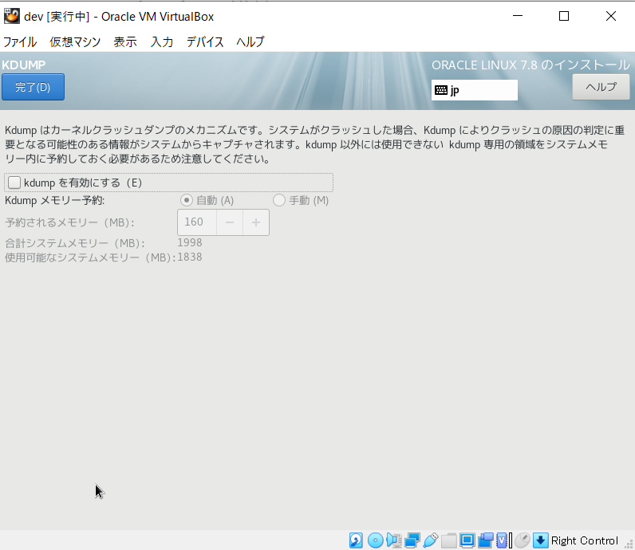The image size is (635, 550).
Task: Click the hard disk activity status icon
Action: point(356,540)
